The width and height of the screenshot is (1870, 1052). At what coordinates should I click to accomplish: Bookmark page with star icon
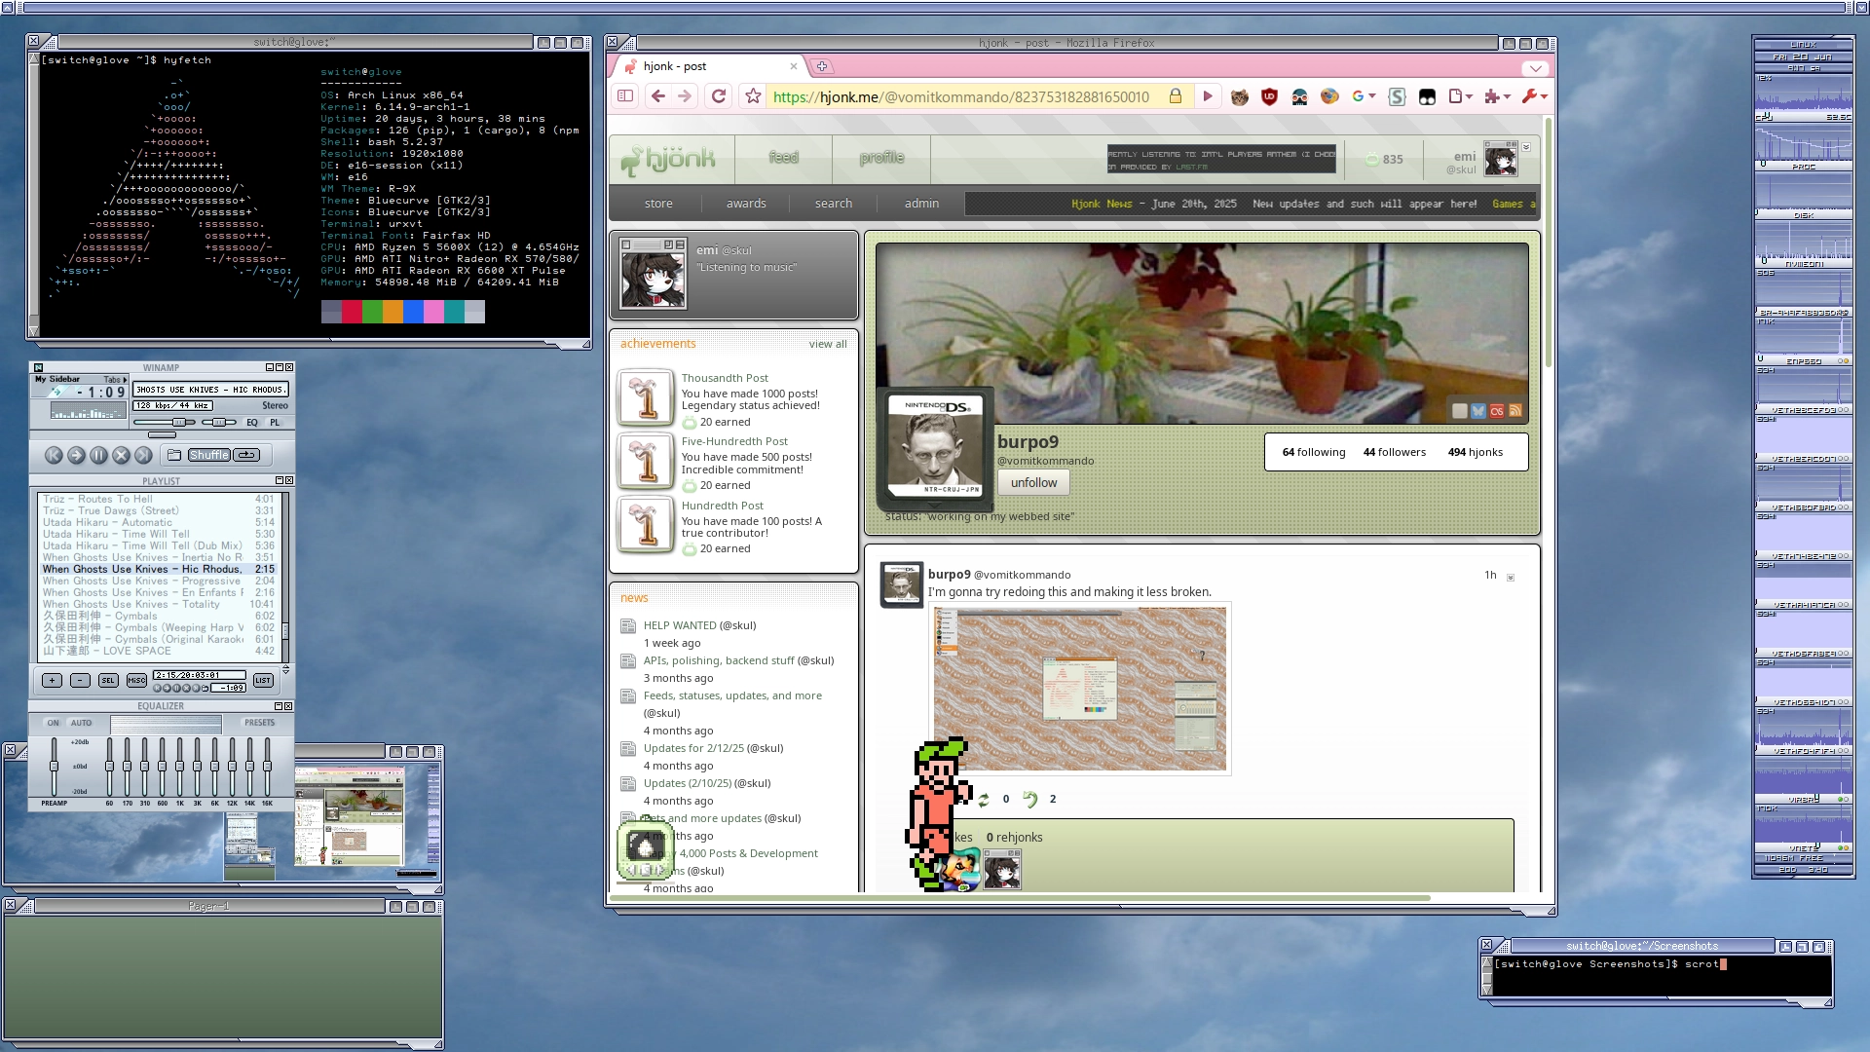(753, 95)
